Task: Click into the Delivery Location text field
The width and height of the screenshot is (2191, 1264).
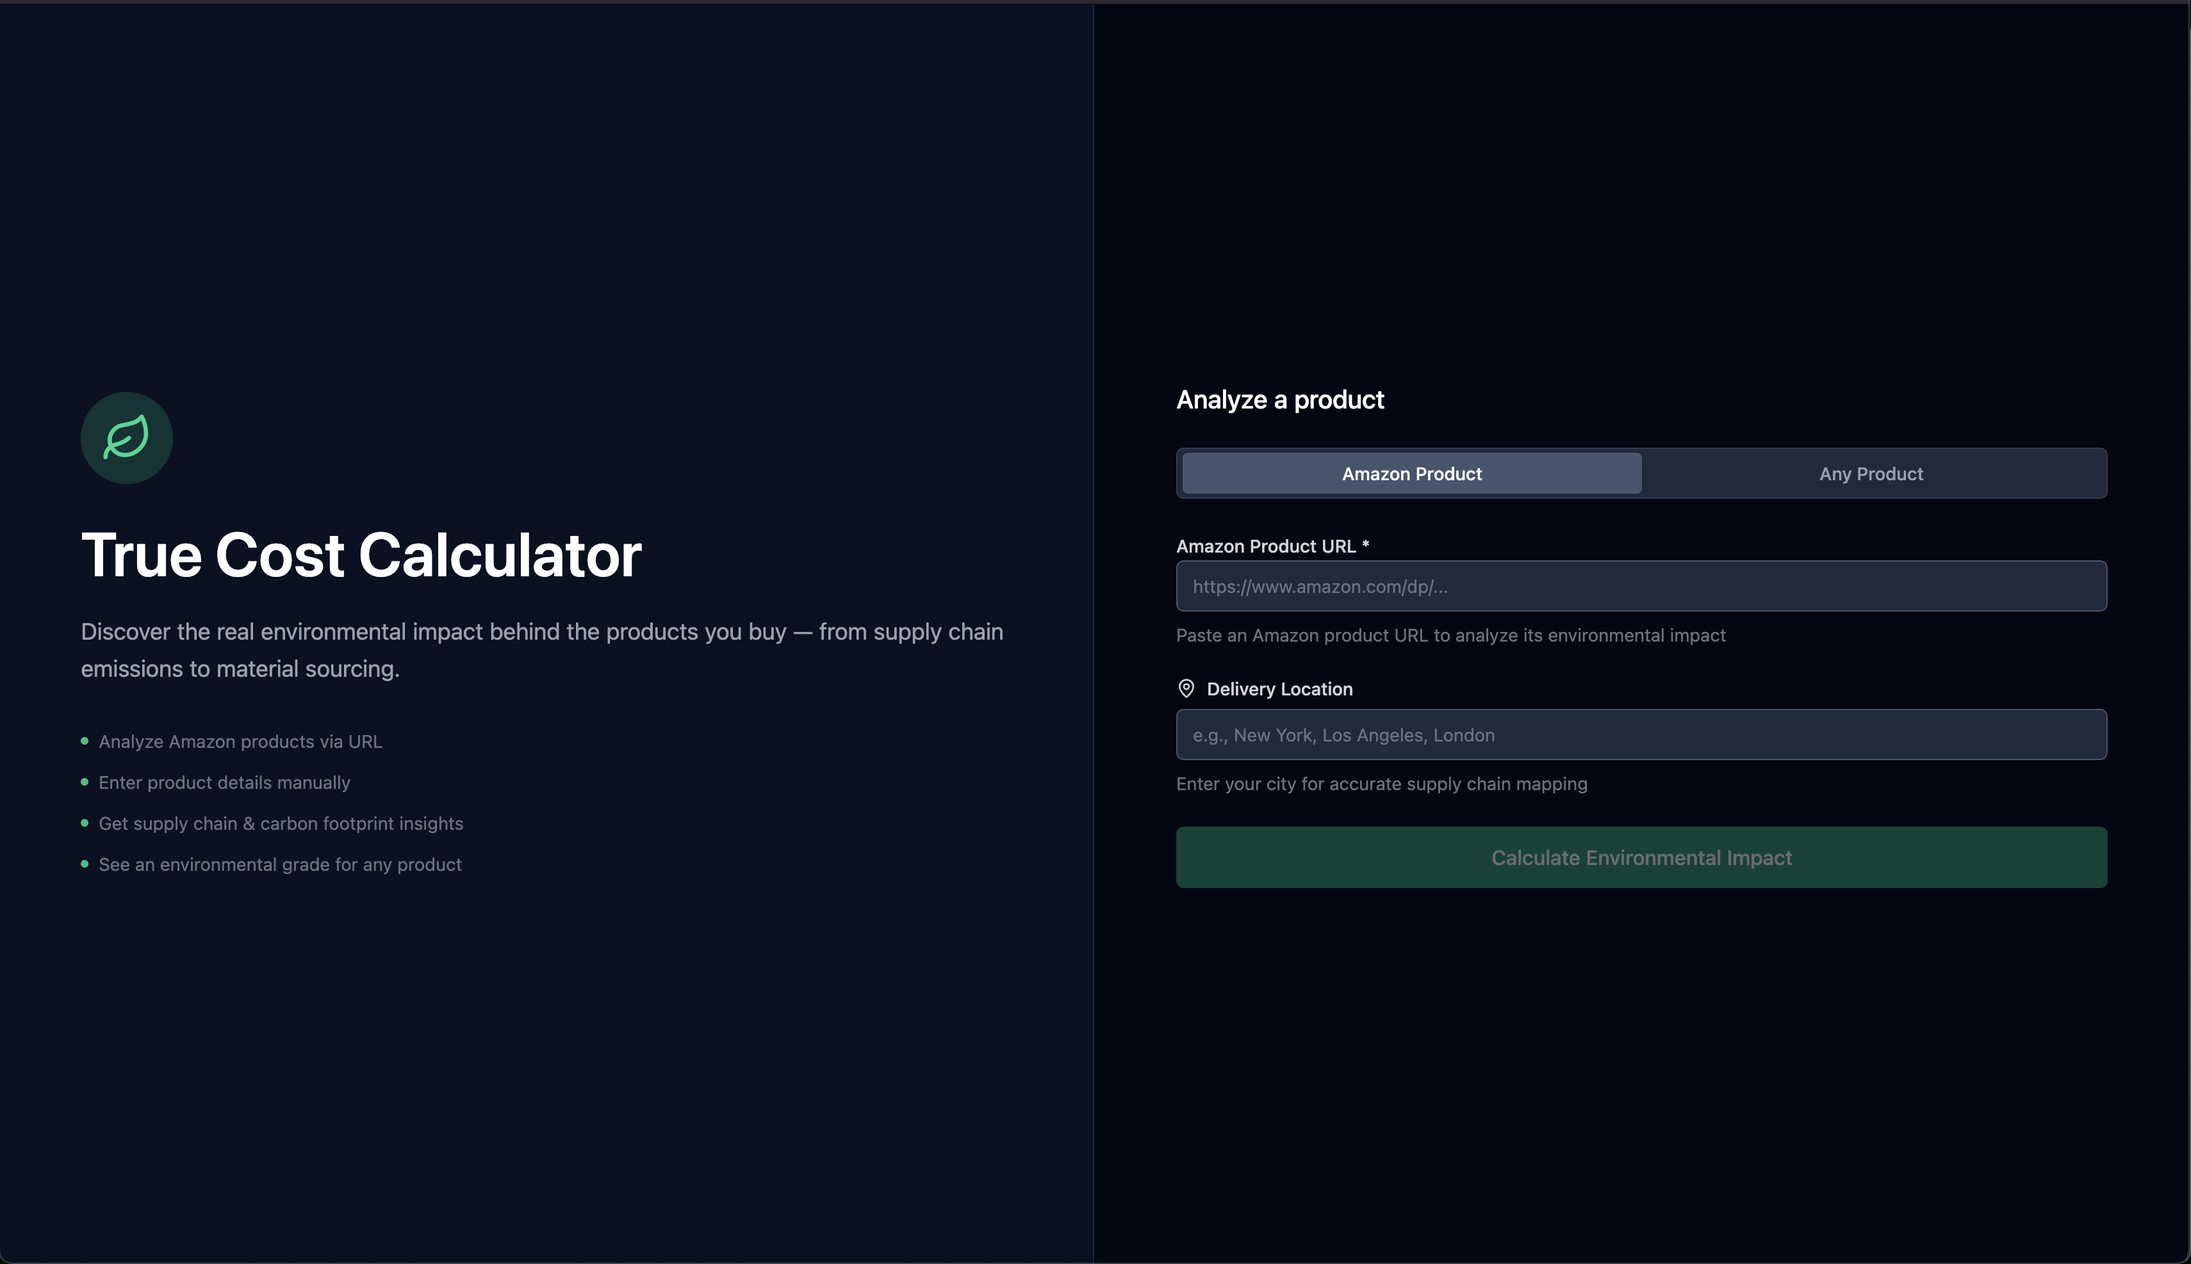Action: (1641, 734)
